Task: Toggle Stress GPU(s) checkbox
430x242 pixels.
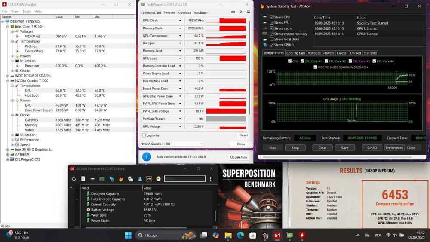Action: (271, 45)
